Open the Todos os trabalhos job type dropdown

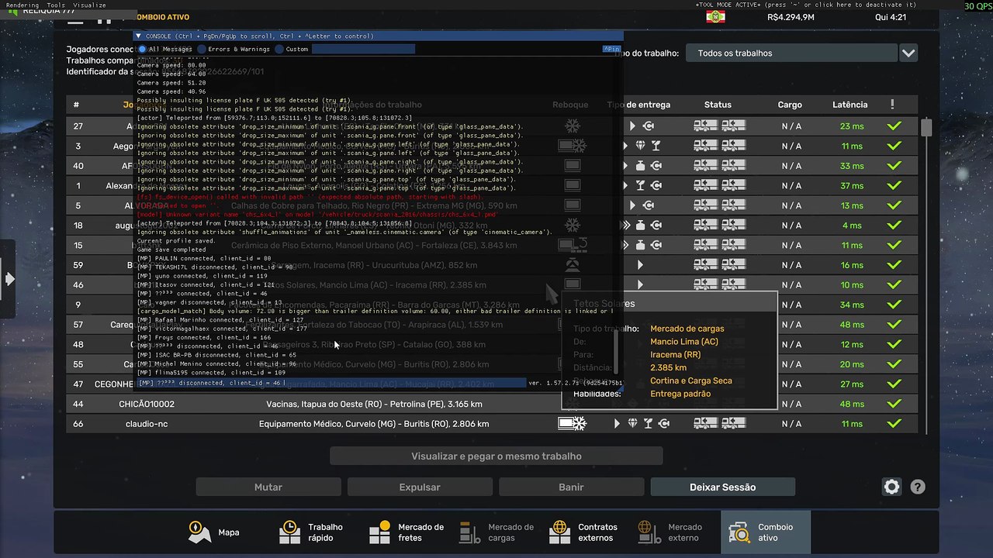click(791, 53)
